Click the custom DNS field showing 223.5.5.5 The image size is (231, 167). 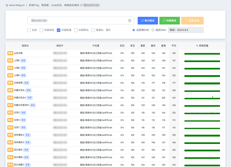click(186, 30)
